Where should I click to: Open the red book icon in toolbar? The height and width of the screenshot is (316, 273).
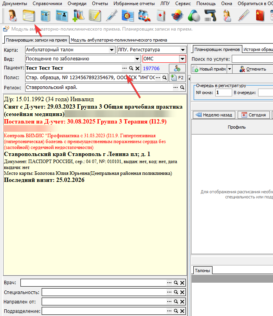coord(260,16)
